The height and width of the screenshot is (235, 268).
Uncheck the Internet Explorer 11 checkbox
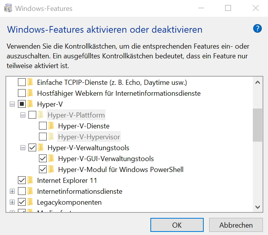point(22,181)
